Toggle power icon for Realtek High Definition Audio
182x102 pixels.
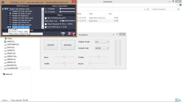pos(5,9)
